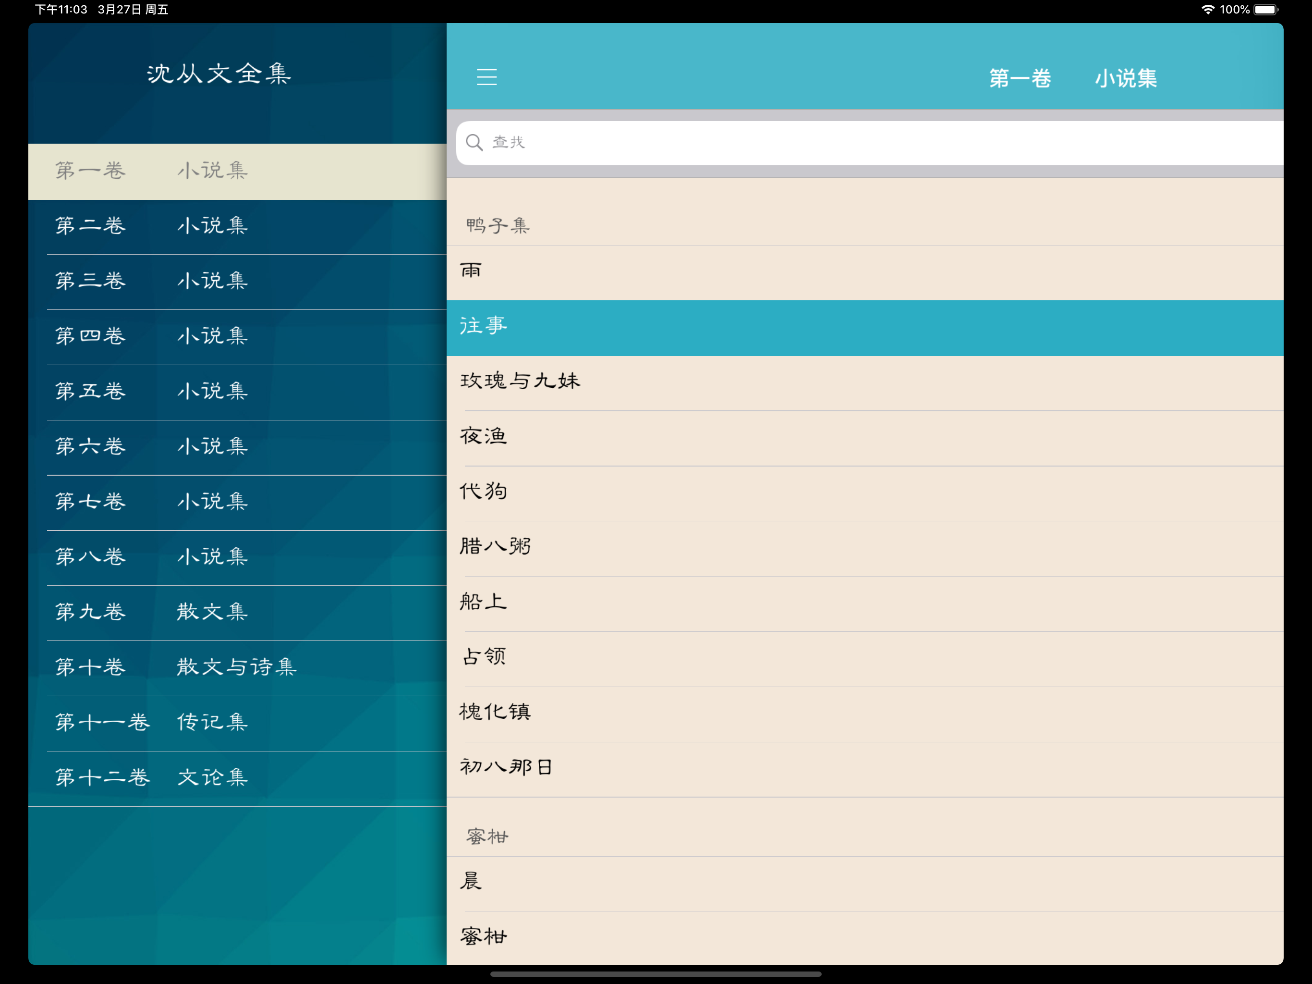Tap the status bar clock 下午11:03

61,10
